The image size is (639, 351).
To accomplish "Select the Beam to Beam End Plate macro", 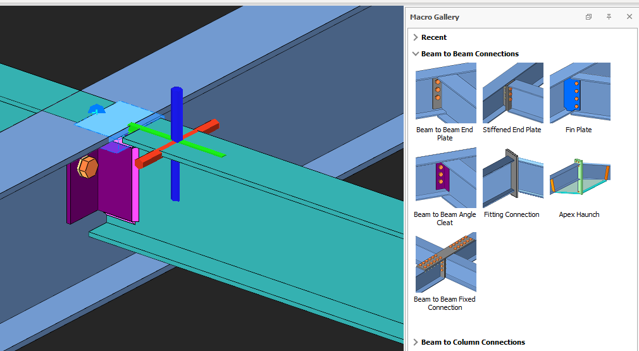I will pos(445,93).
